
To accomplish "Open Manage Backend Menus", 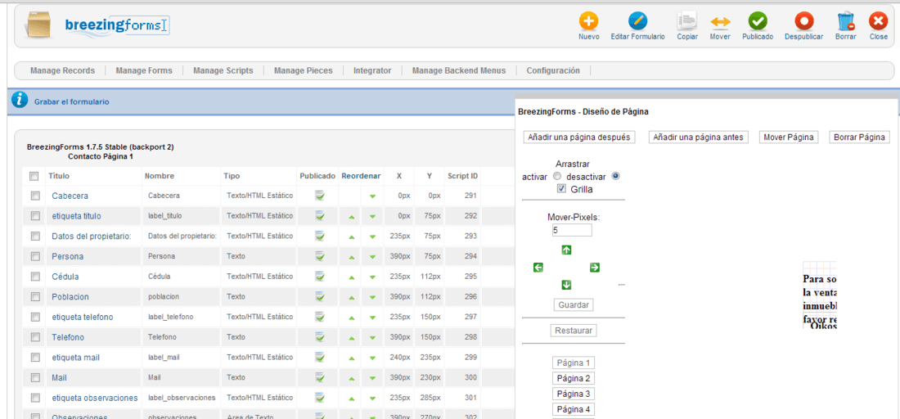I will (459, 70).
